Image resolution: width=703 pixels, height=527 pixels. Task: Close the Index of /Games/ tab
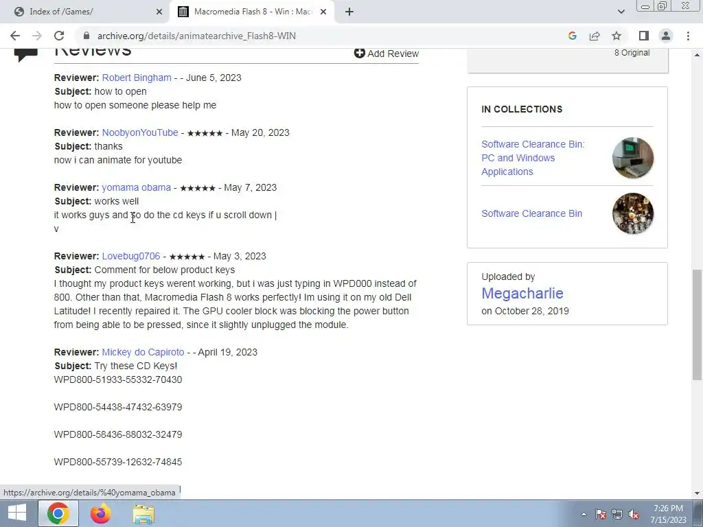(x=159, y=12)
